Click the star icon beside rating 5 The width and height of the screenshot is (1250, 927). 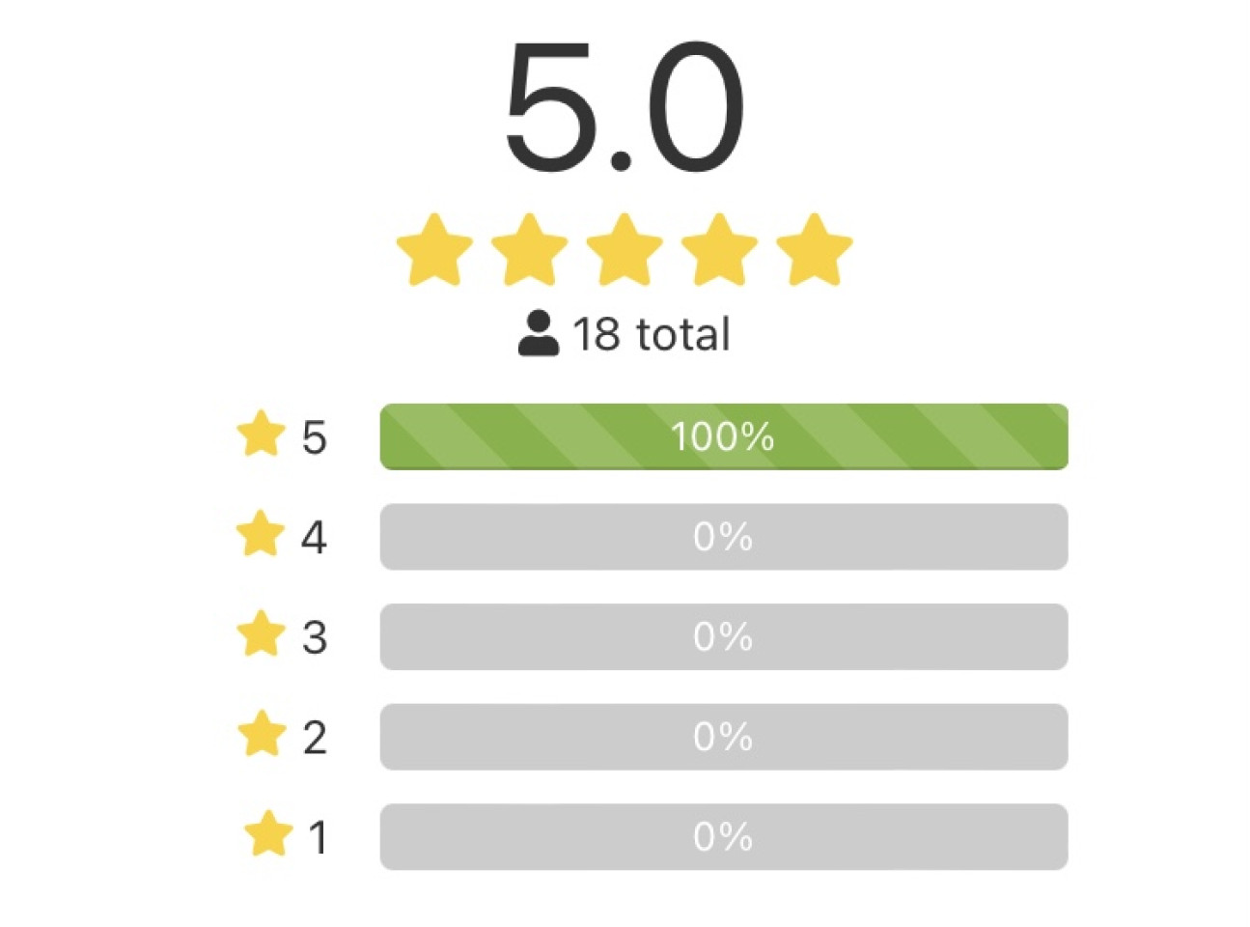[261, 435]
